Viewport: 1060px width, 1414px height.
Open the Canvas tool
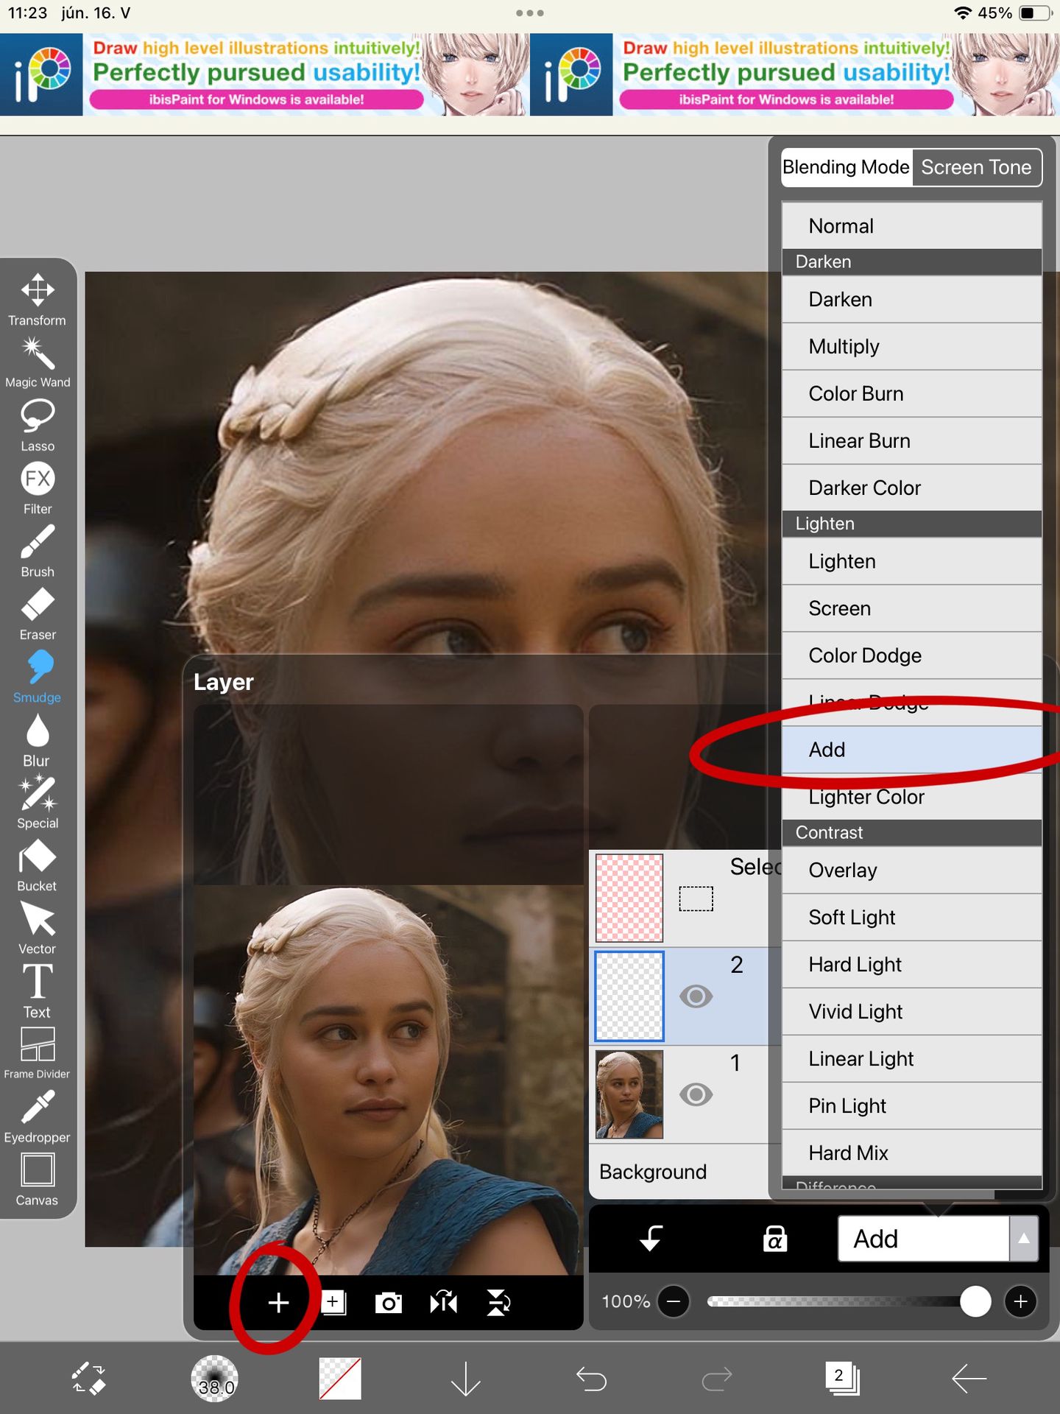[38, 1180]
